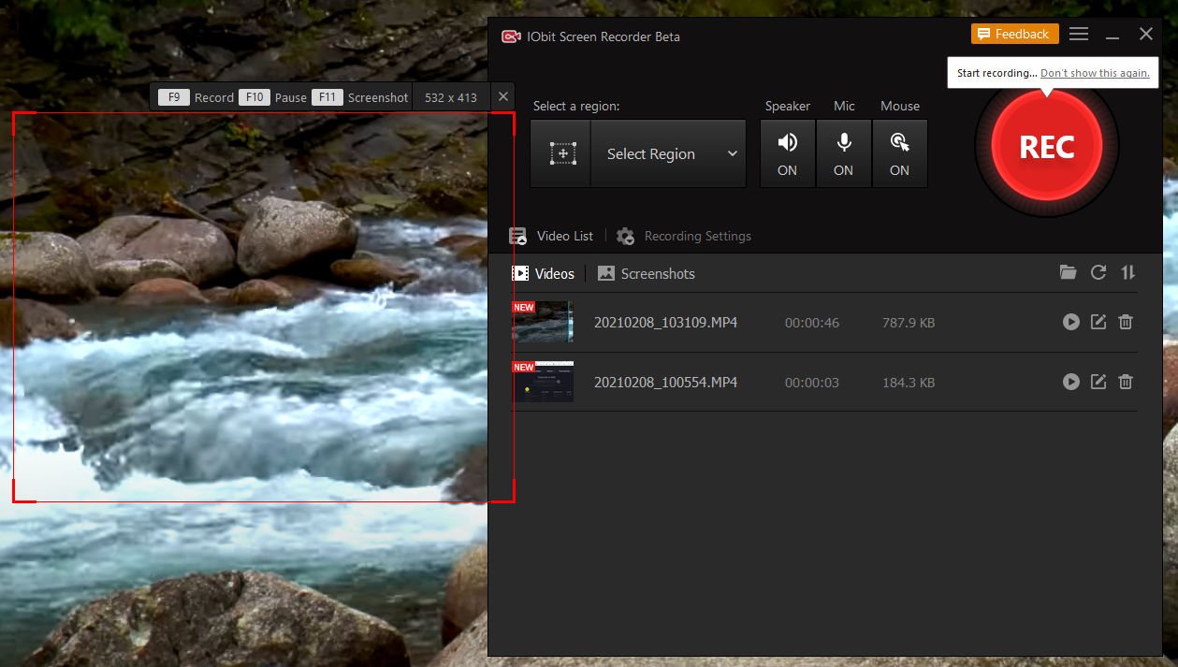Edit the 20210208_100554.MP4 recording
The height and width of the screenshot is (667, 1178).
pos(1098,382)
